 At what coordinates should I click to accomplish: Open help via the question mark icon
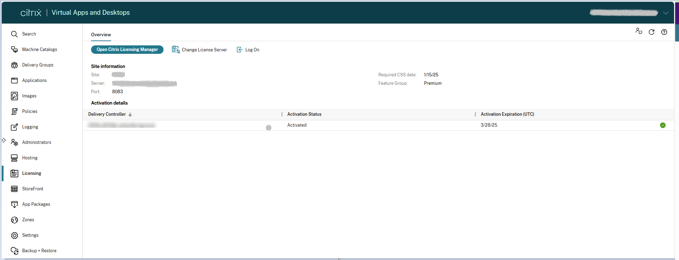pyautogui.click(x=664, y=32)
